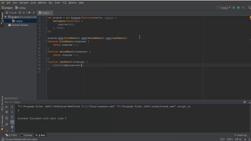The width and height of the screenshot is (251, 141).
Task: Pin the Run tab with pin icon
Action: (7, 124)
